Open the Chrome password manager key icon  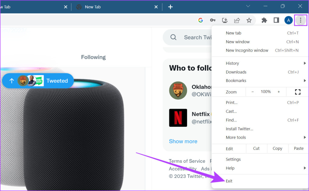tap(213, 20)
